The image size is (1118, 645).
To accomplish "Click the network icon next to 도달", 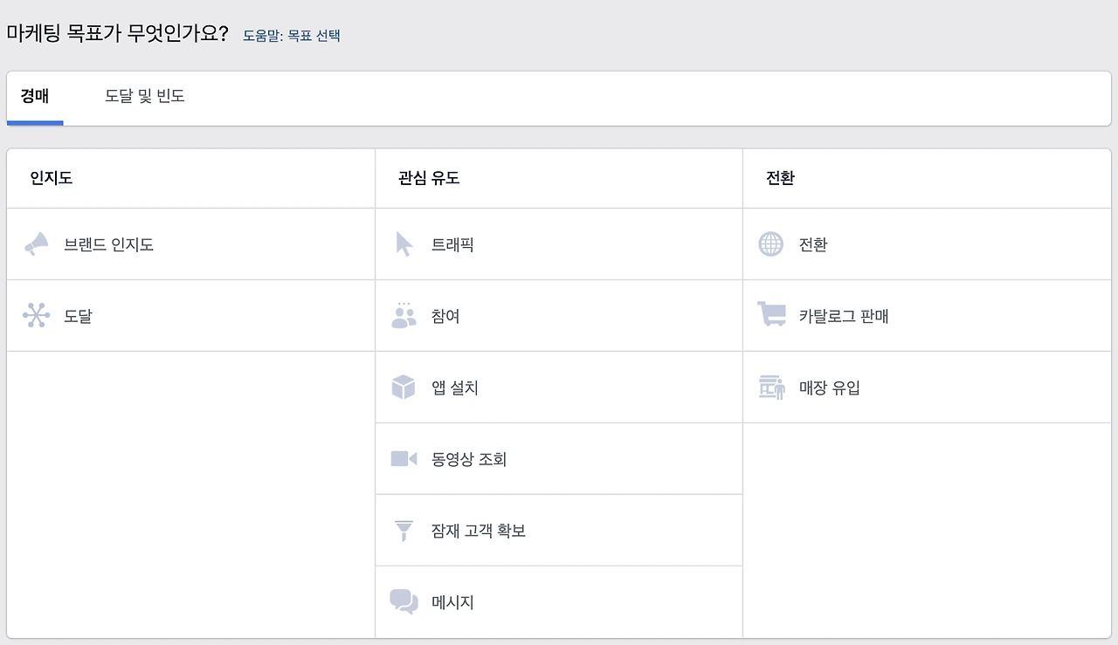I will click(x=36, y=316).
